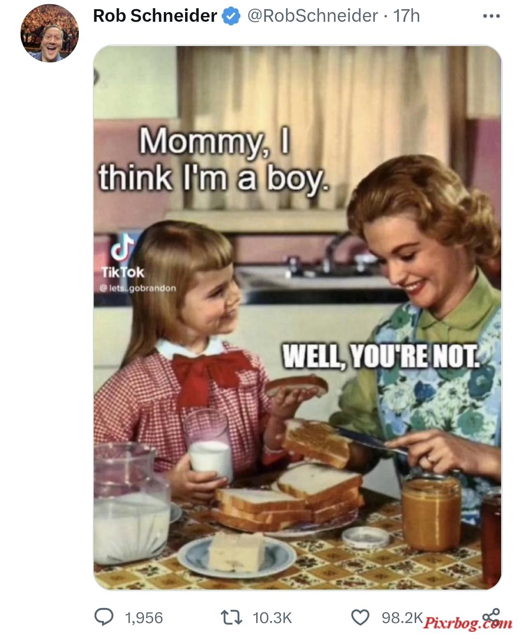Click the "WELL, YOU'RE NOT." caption text
The height and width of the screenshot is (639, 522).
[381, 357]
